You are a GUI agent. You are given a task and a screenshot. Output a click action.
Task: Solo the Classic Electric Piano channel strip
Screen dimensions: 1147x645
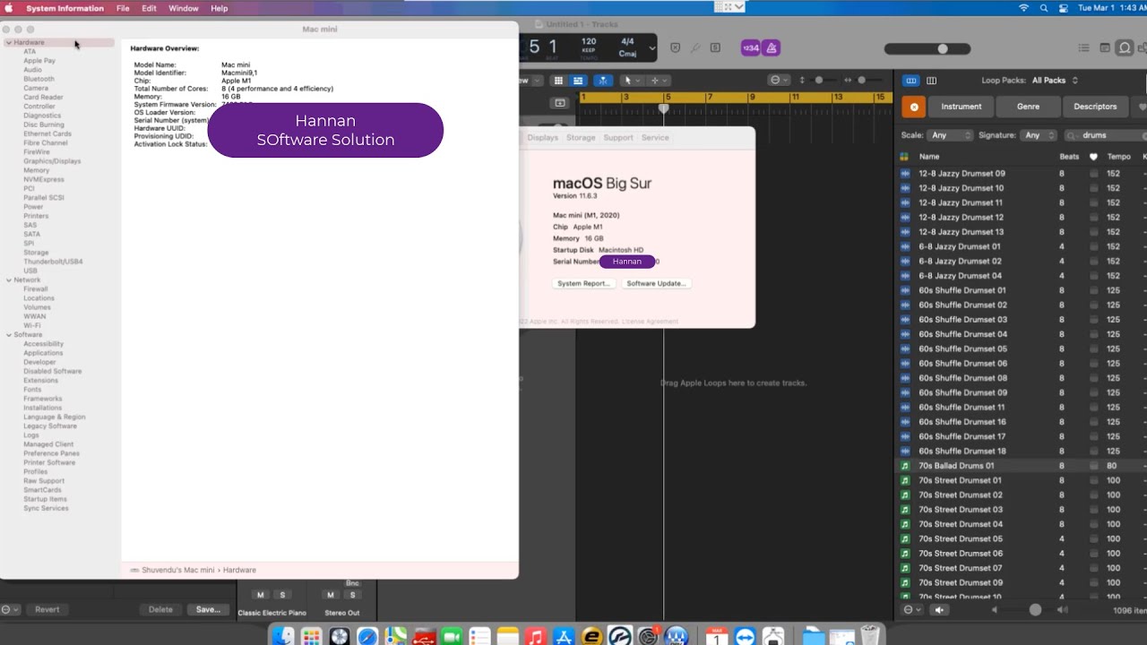[282, 595]
